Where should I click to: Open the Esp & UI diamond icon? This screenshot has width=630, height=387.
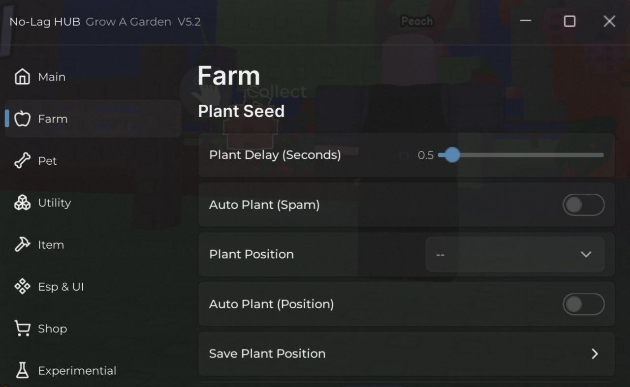pyautogui.click(x=22, y=287)
